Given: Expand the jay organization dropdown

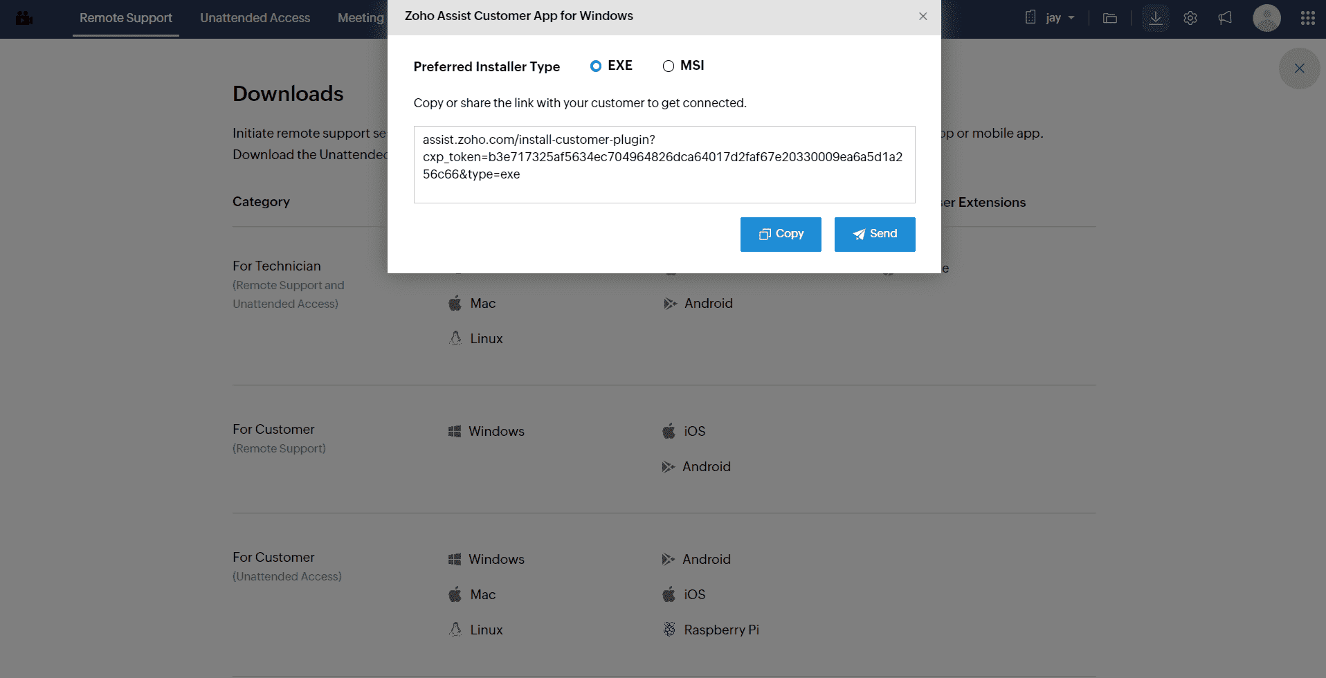Looking at the screenshot, I should coord(1059,18).
